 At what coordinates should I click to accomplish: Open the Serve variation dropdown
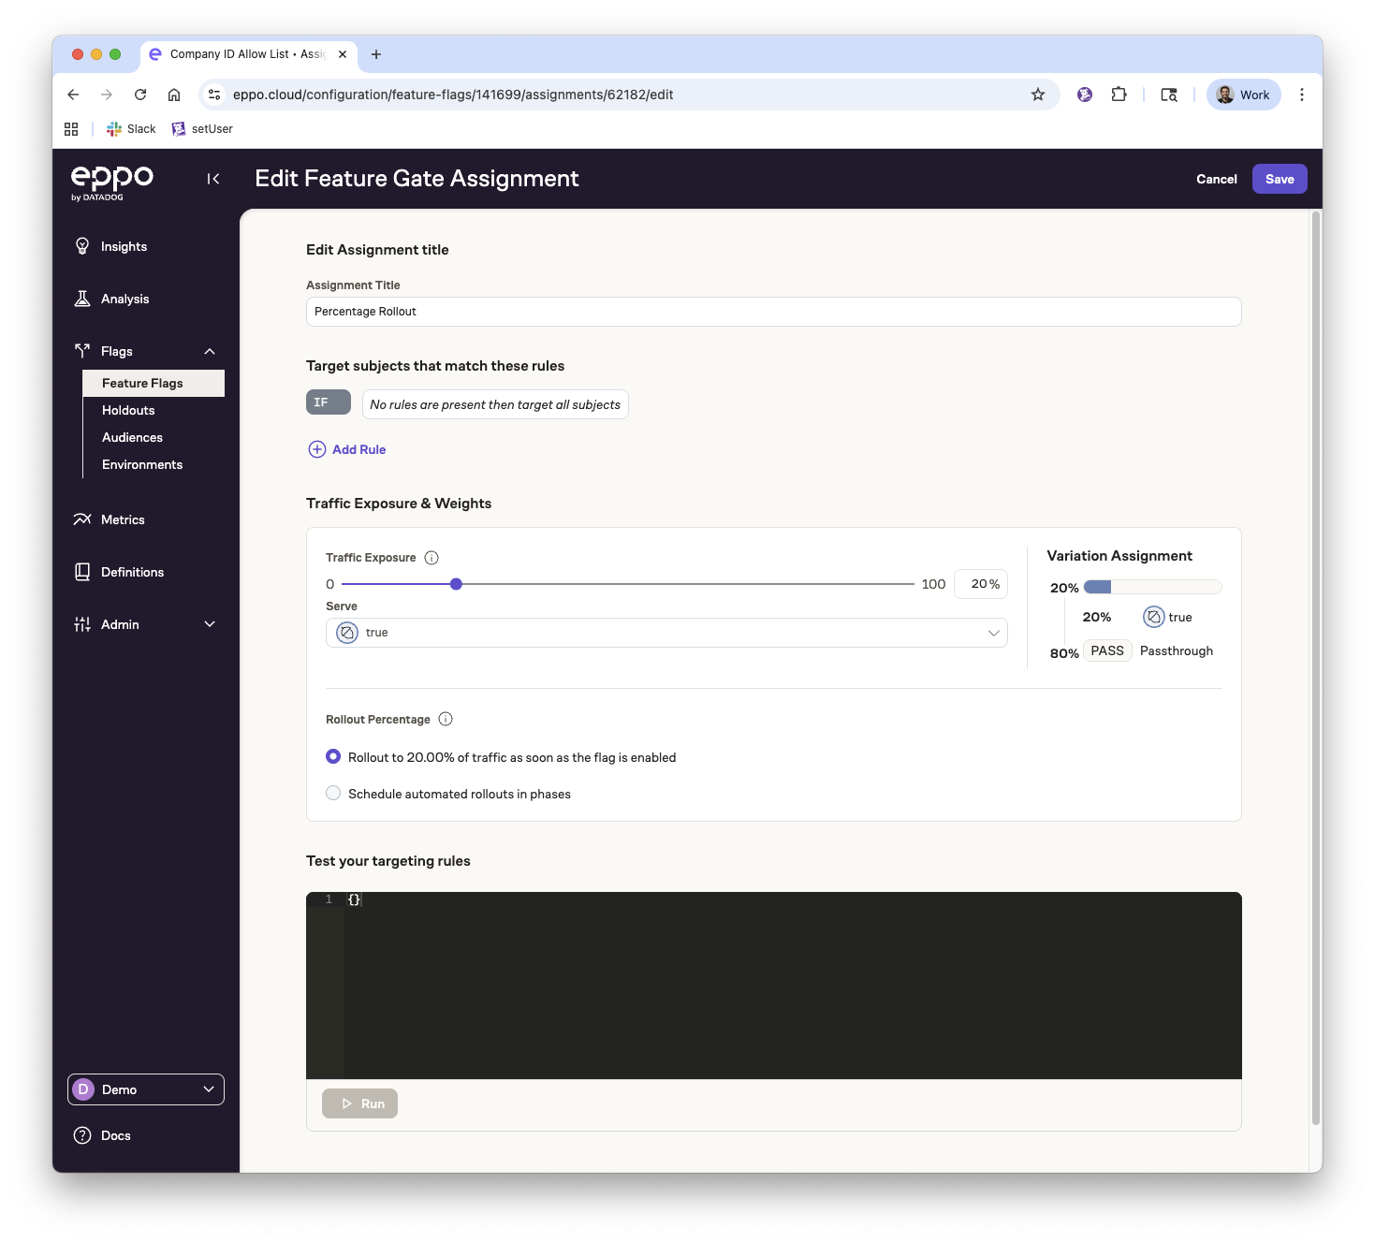(666, 633)
